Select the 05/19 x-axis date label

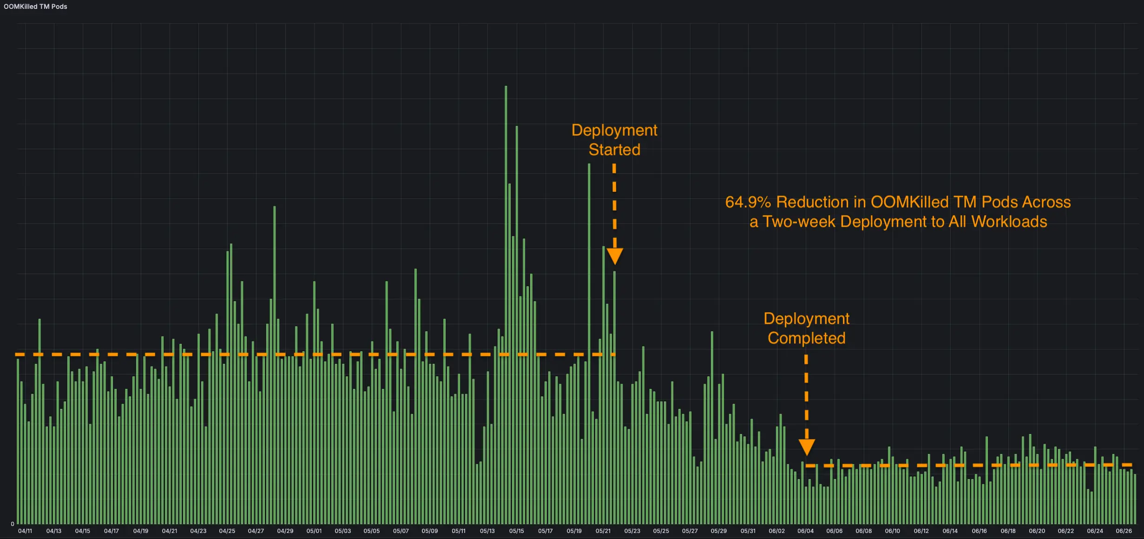(x=574, y=531)
